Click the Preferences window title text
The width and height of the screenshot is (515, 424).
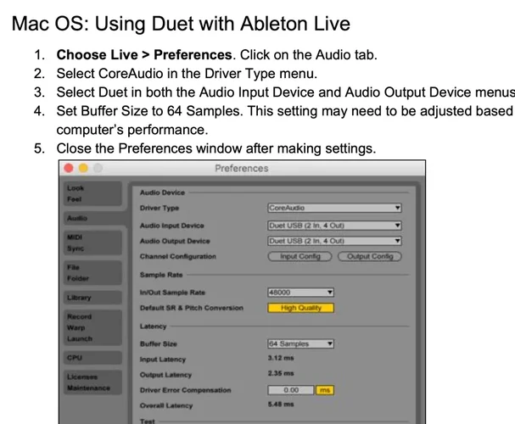click(x=242, y=169)
